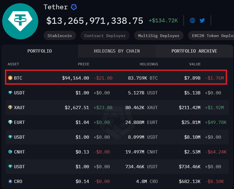Click the $8.10M value
The width and height of the screenshot is (234, 189).
[192, 137]
